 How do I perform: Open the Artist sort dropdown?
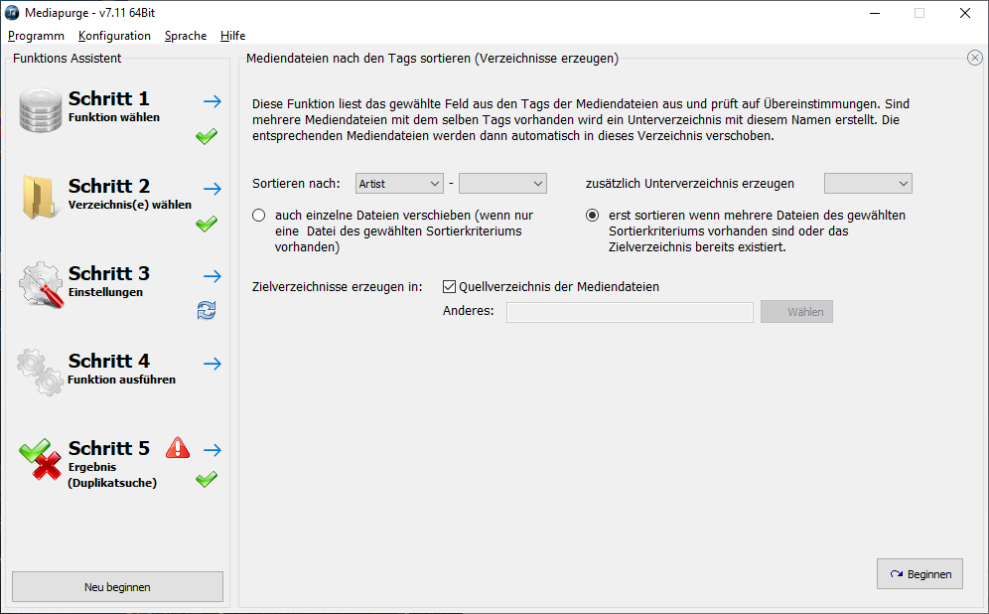(399, 184)
